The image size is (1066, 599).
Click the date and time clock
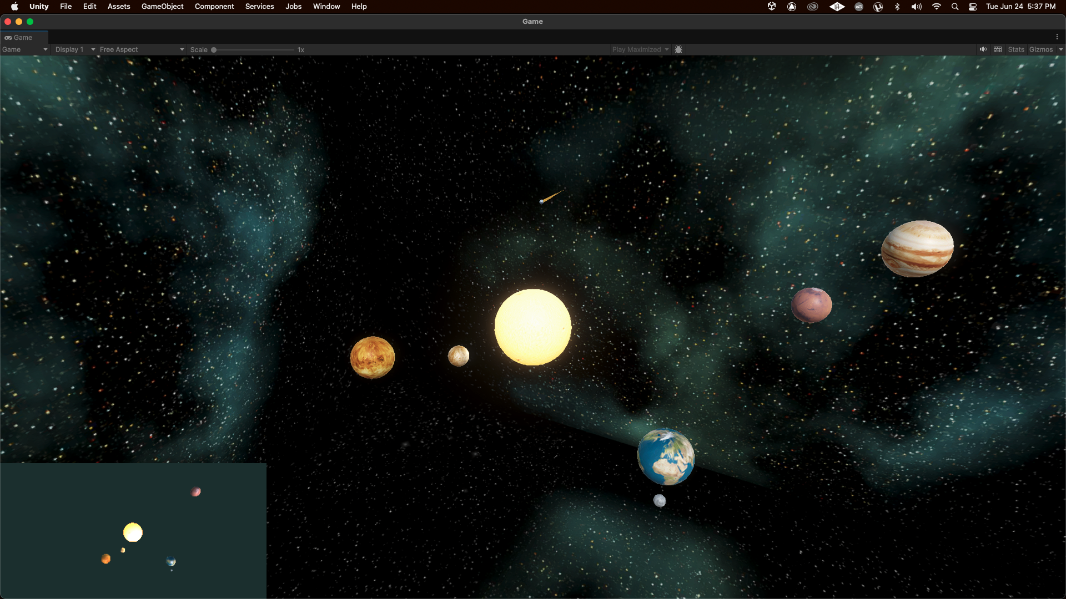(1021, 7)
